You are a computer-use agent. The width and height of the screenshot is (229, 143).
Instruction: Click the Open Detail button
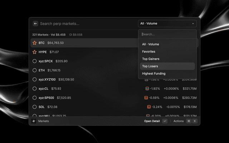point(152,121)
